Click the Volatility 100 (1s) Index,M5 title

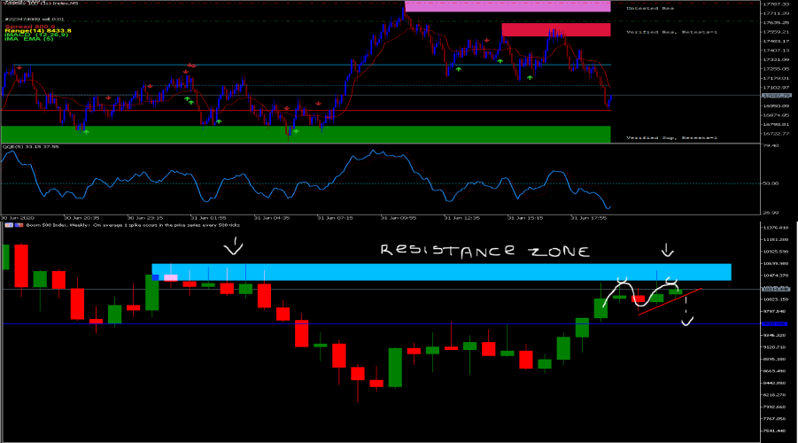coord(42,3)
